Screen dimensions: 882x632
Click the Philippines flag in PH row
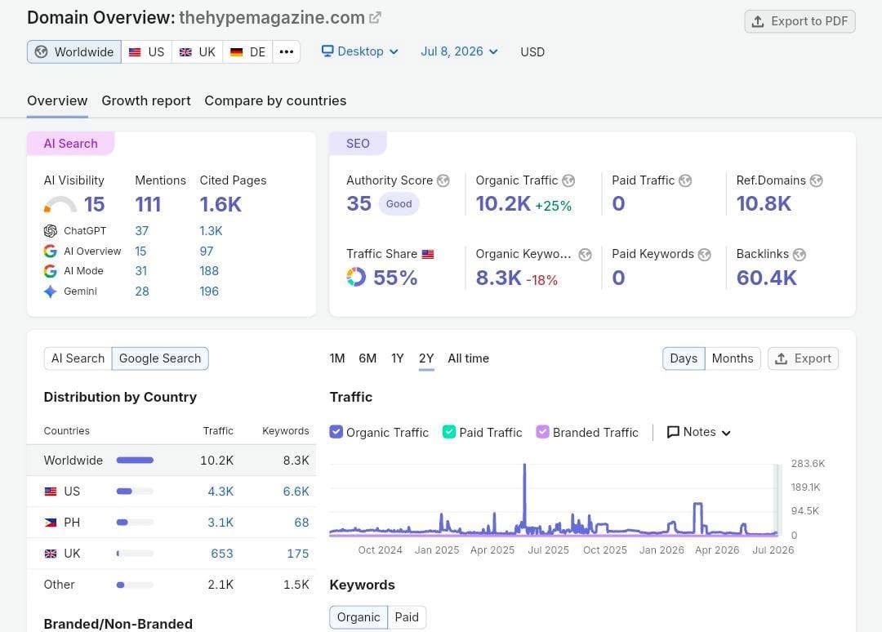(51, 523)
